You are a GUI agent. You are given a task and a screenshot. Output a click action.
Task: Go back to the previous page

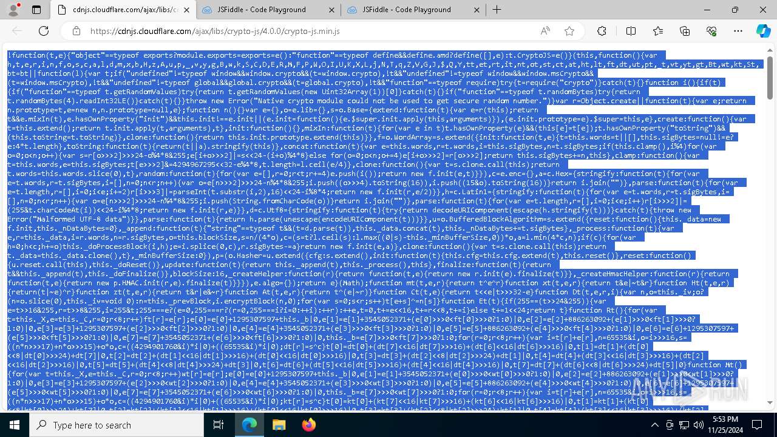pyautogui.click(x=17, y=31)
